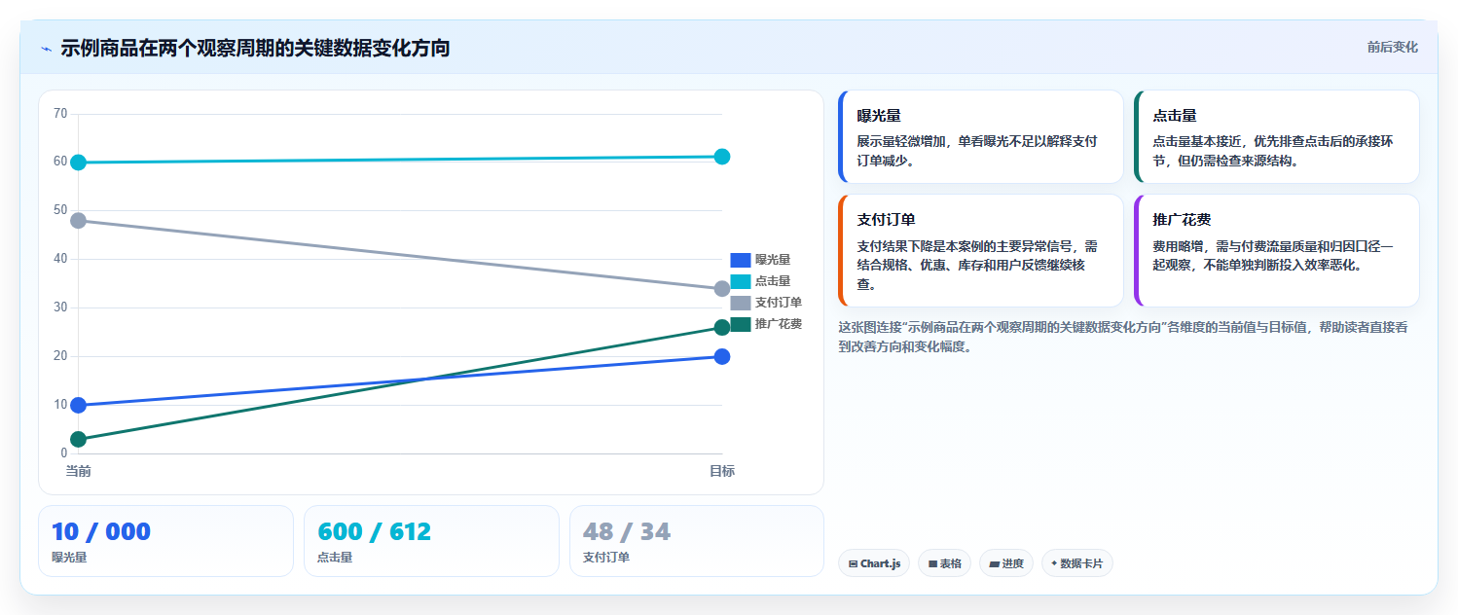
Task: Click the 600 / 612 点击量 stat card
Action: (431, 541)
